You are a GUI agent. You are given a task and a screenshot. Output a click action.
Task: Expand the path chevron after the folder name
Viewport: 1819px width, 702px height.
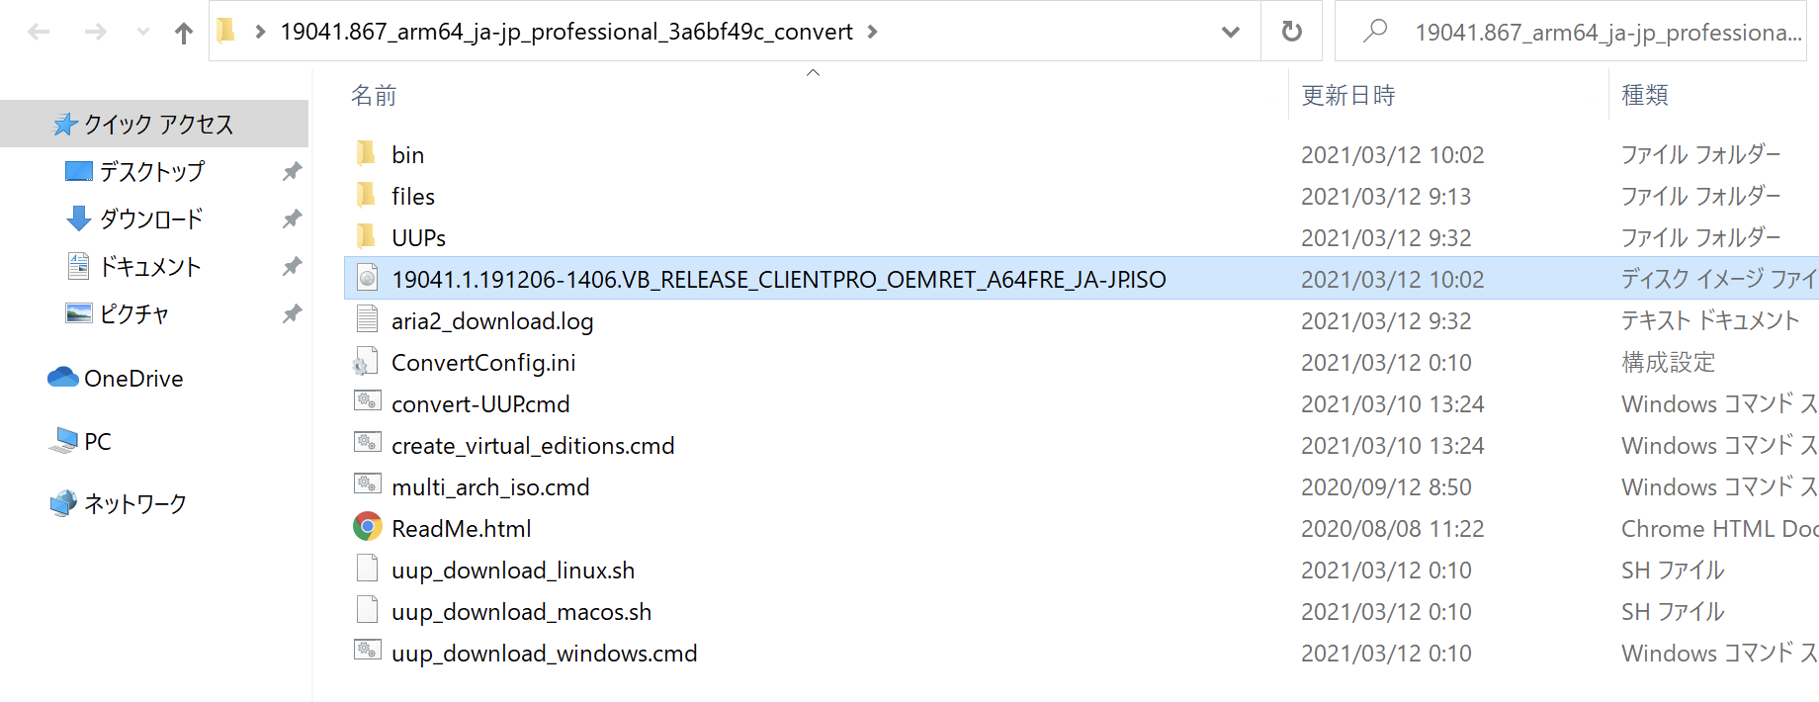872,32
